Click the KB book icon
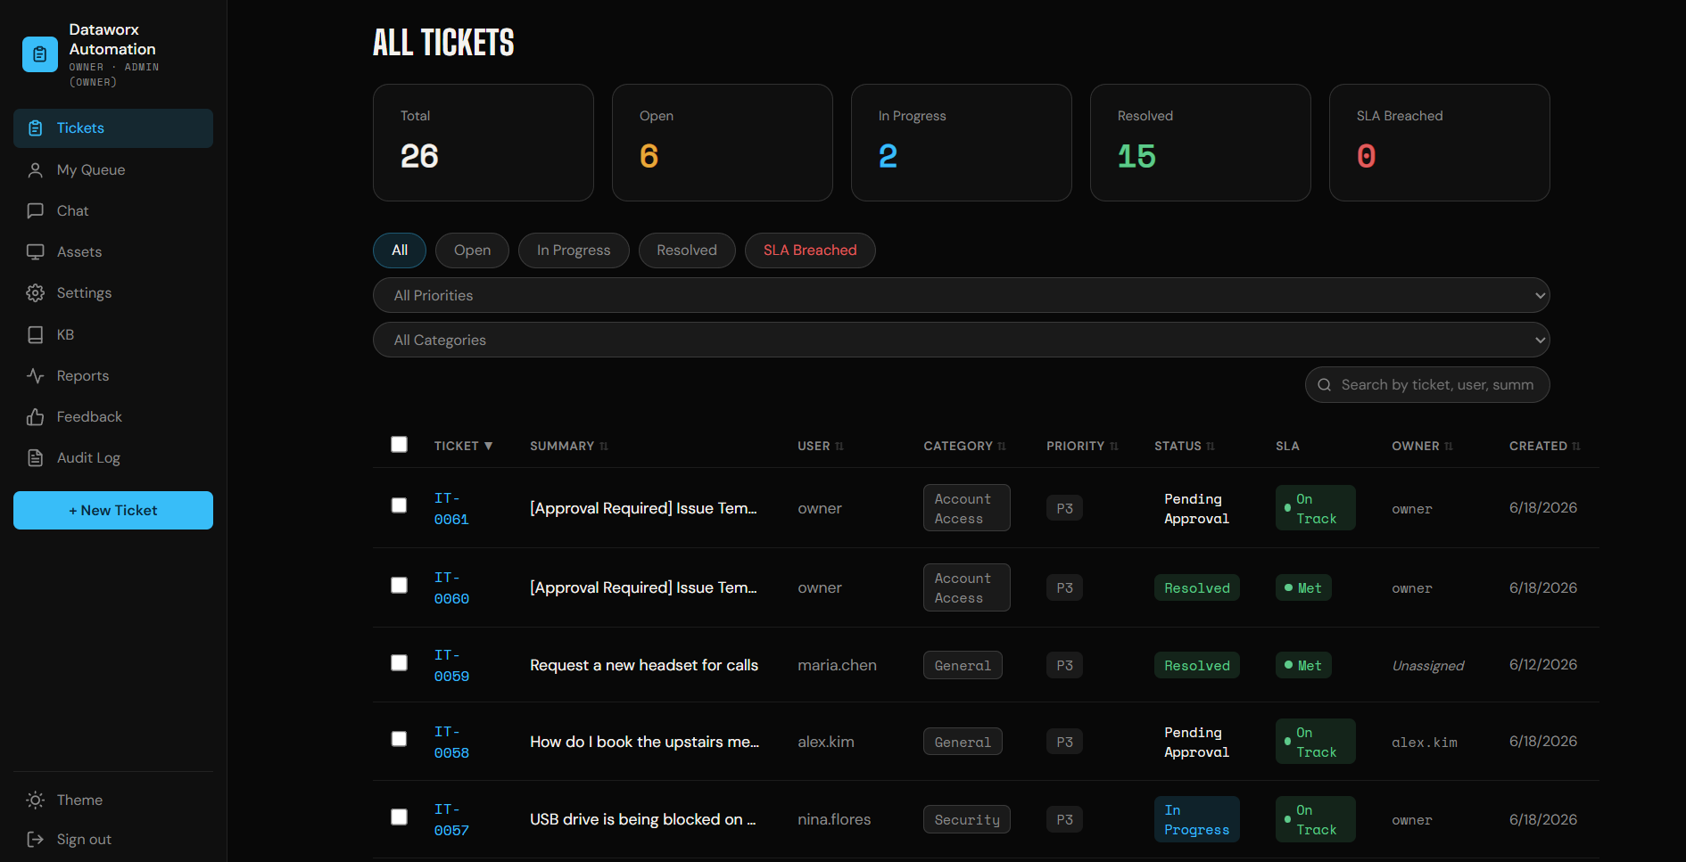This screenshot has height=862, width=1686. coord(36,335)
